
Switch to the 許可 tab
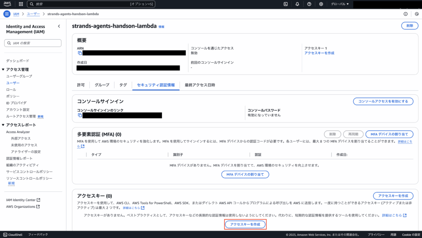81,85
